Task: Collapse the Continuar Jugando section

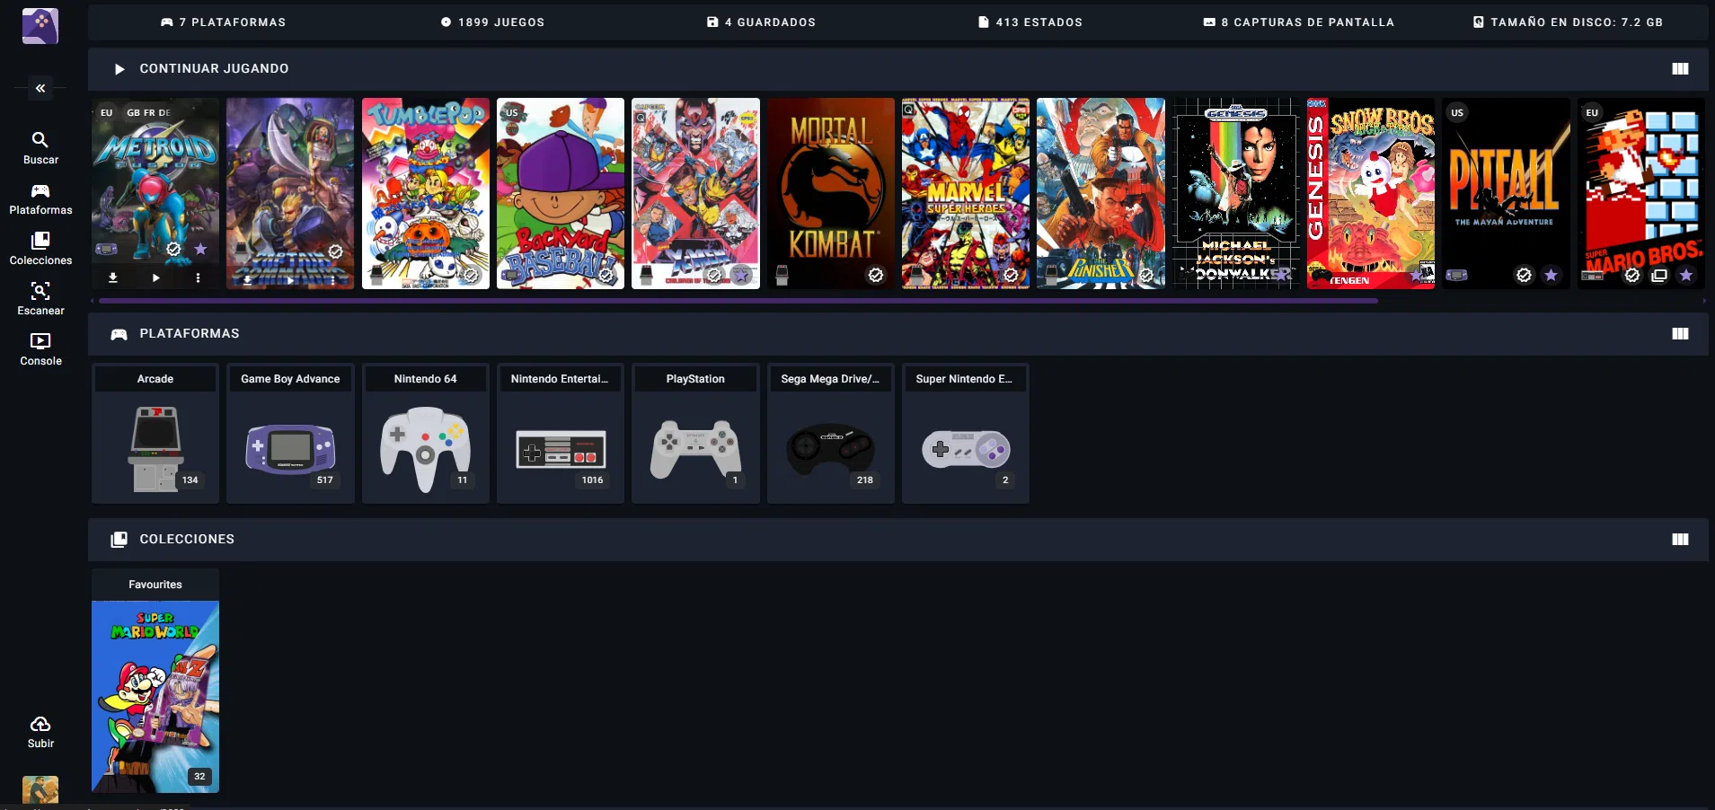Action: 119,69
